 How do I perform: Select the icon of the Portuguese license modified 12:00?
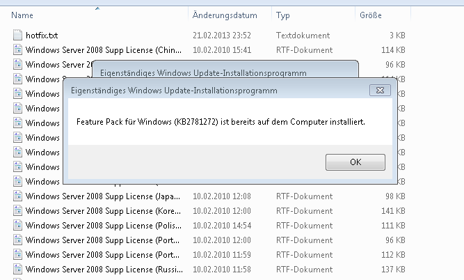coord(18,240)
